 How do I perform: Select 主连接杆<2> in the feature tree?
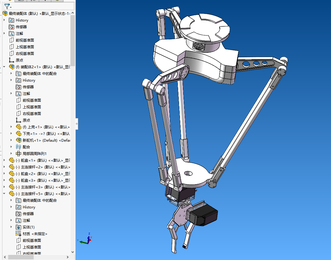pyautogui.click(x=42, y=167)
